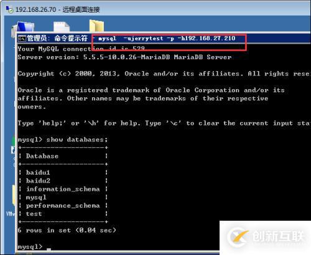Screen dimensions: 311x255
Task: Select the 'performance_schema' database row
Action: click(63, 206)
